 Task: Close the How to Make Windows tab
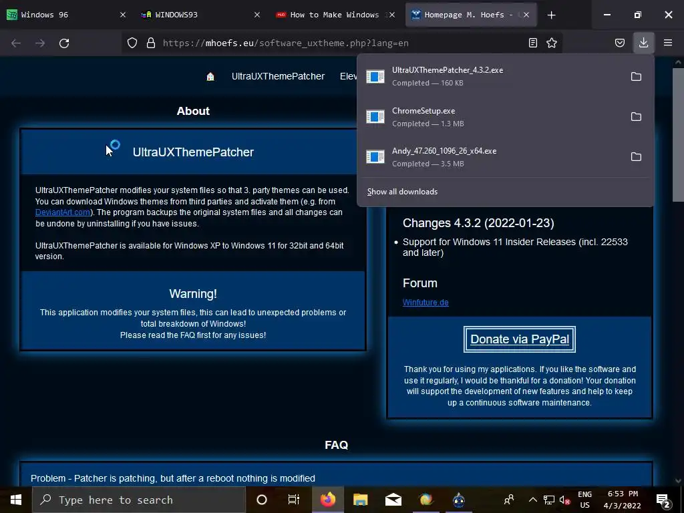click(391, 15)
